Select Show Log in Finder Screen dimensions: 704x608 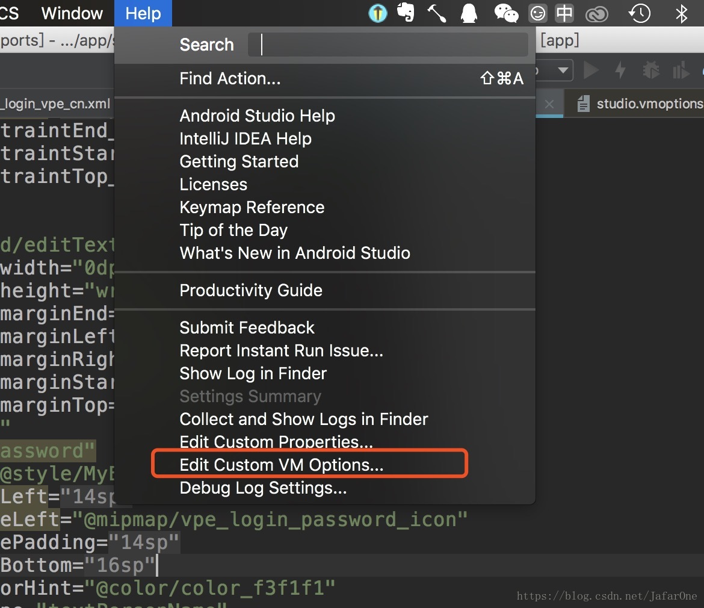pyautogui.click(x=253, y=373)
